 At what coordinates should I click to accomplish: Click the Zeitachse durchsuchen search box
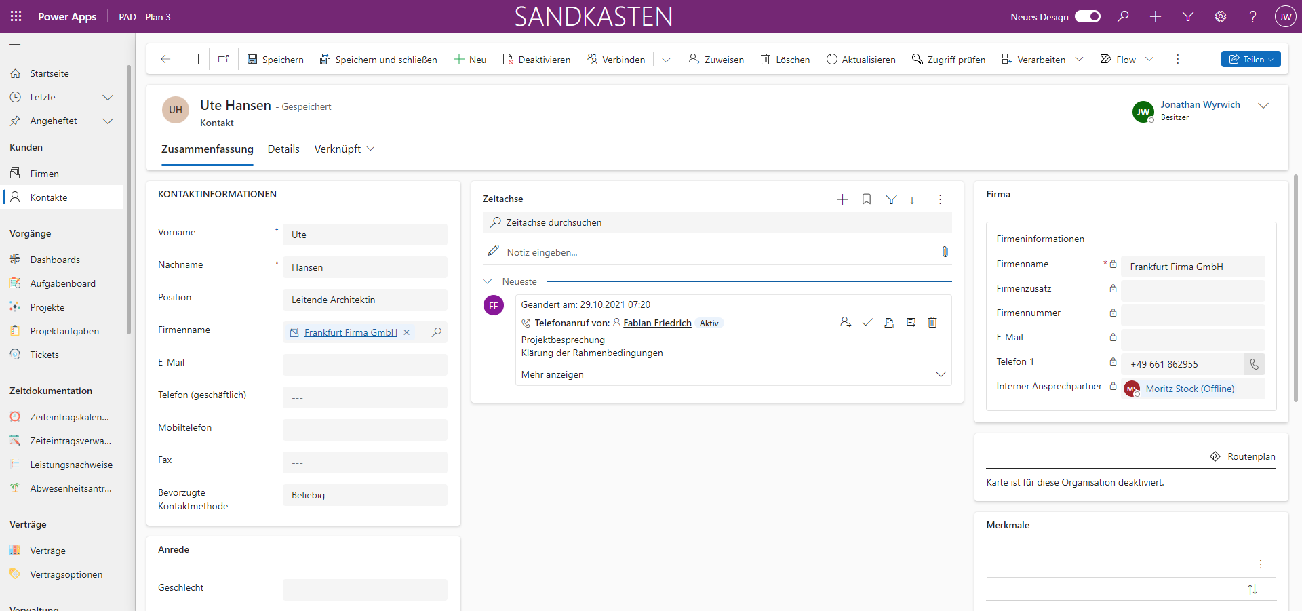click(717, 222)
